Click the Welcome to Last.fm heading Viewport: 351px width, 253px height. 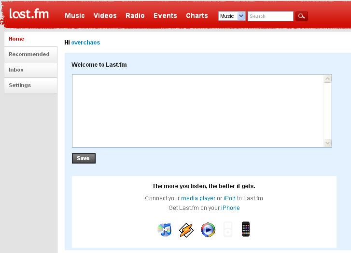[99, 65]
